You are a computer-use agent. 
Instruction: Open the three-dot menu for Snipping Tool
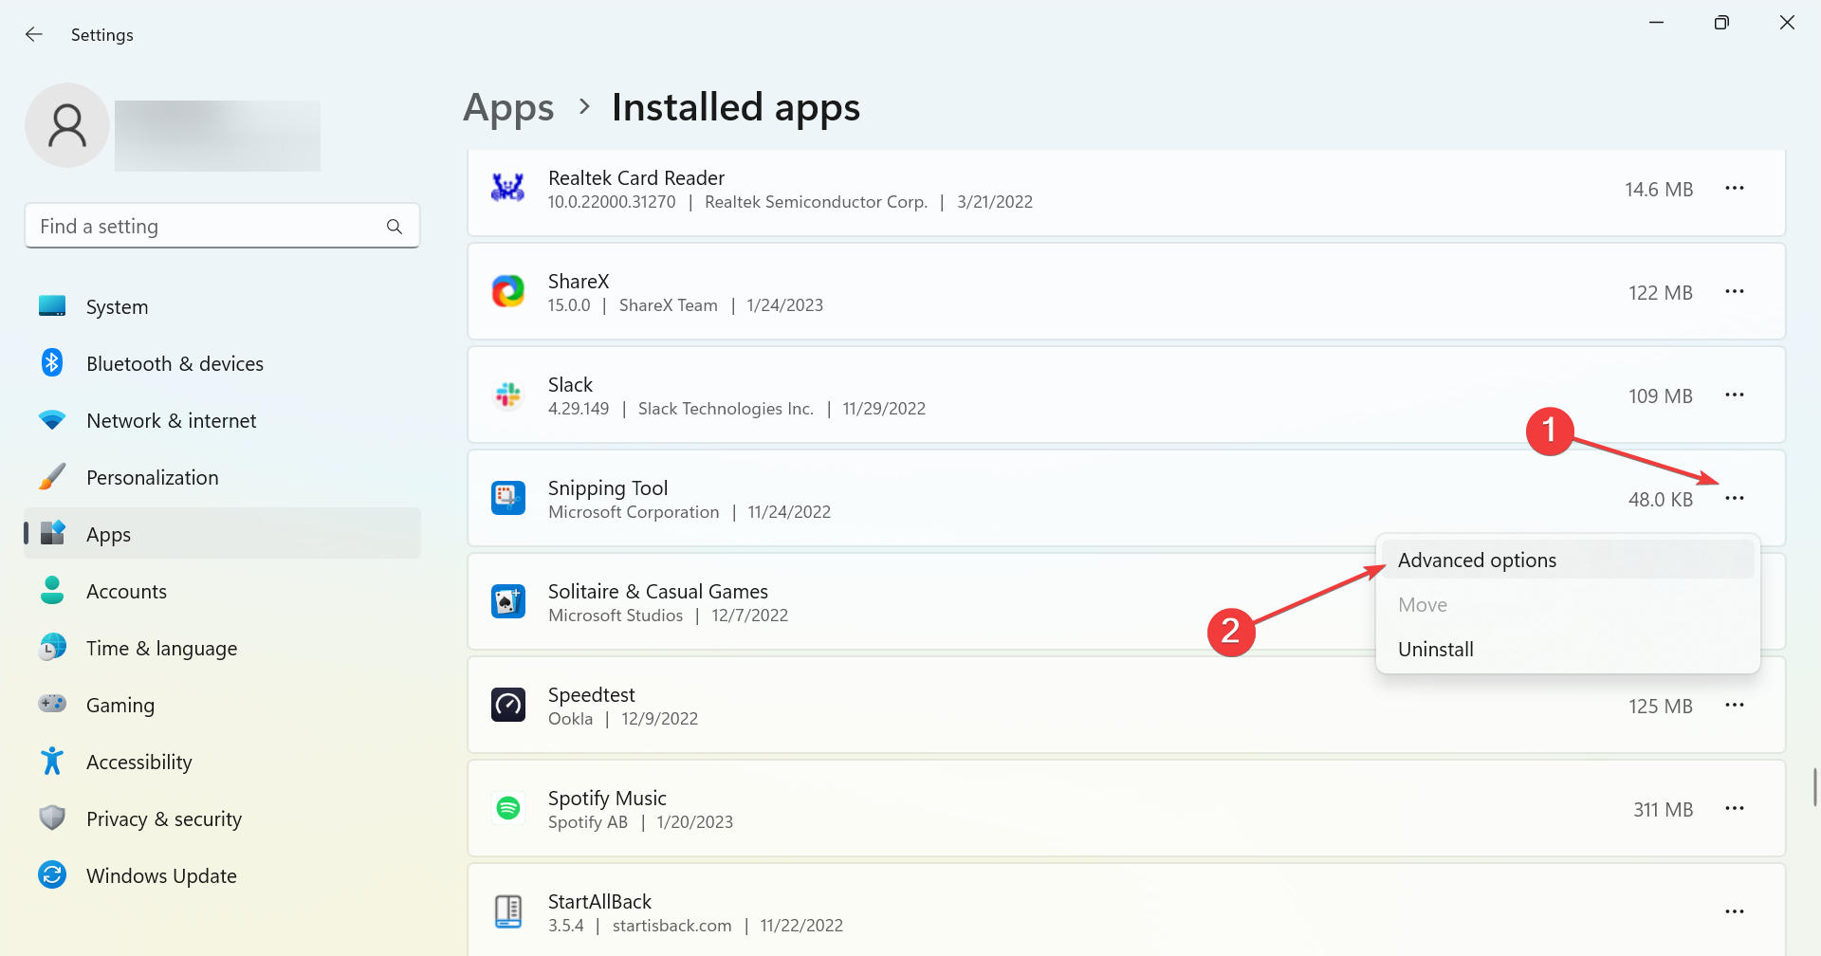[1735, 498]
